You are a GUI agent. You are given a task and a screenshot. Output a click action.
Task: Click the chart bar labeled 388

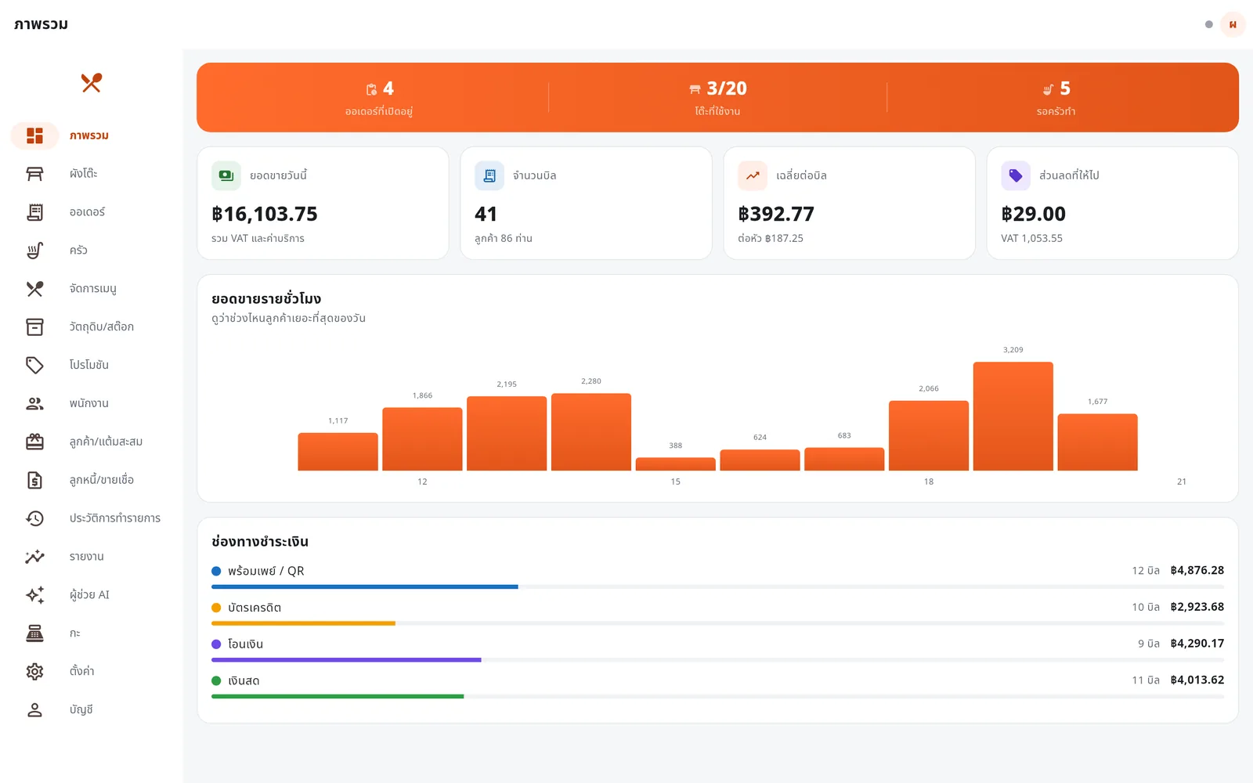(x=676, y=464)
